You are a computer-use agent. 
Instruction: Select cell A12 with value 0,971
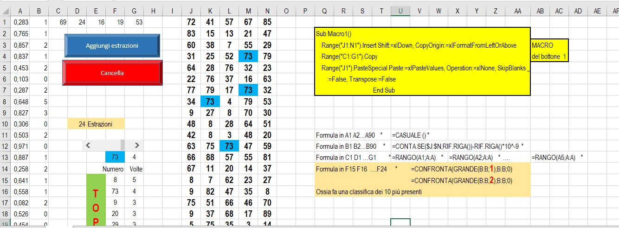[x=20, y=146]
